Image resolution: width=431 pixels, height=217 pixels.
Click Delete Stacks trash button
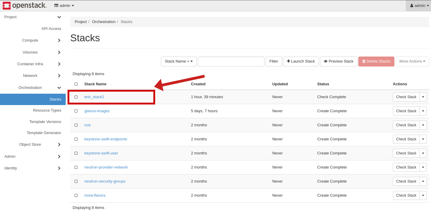[x=376, y=61]
